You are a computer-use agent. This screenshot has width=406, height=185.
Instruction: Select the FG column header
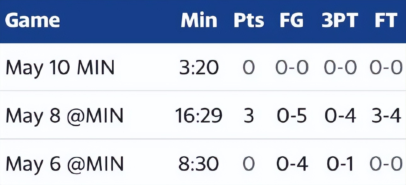[x=292, y=20]
